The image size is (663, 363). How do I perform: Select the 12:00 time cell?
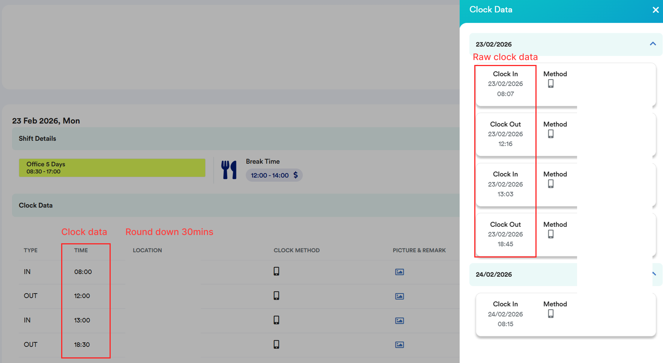click(82, 296)
